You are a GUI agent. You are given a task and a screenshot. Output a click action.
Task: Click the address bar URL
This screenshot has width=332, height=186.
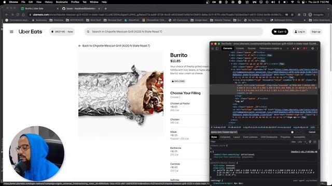[158, 15]
